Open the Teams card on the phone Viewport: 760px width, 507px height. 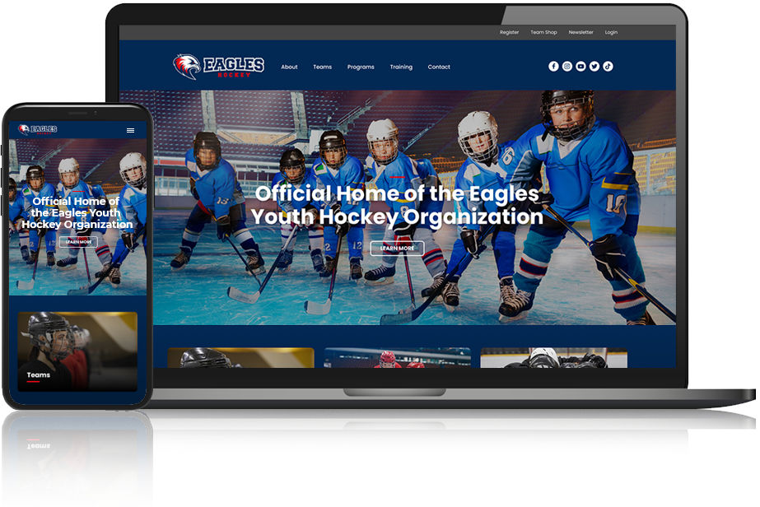pyautogui.click(x=77, y=350)
